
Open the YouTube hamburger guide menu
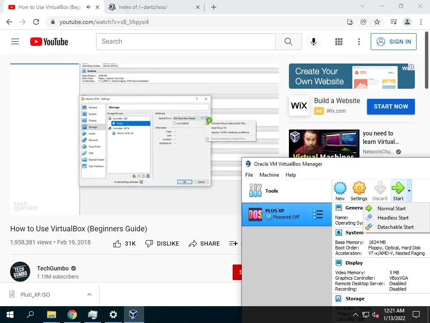pyautogui.click(x=15, y=42)
